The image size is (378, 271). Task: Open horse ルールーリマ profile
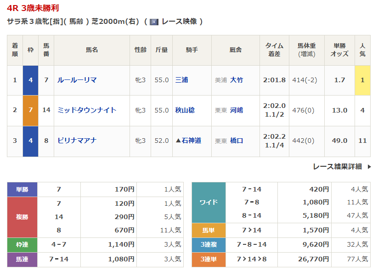click(x=77, y=80)
